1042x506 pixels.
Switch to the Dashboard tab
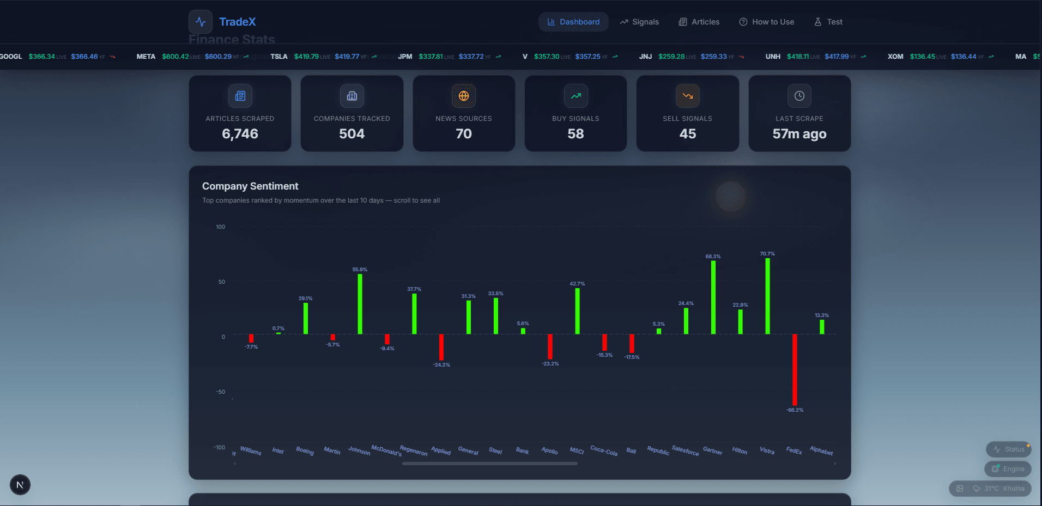(x=573, y=22)
